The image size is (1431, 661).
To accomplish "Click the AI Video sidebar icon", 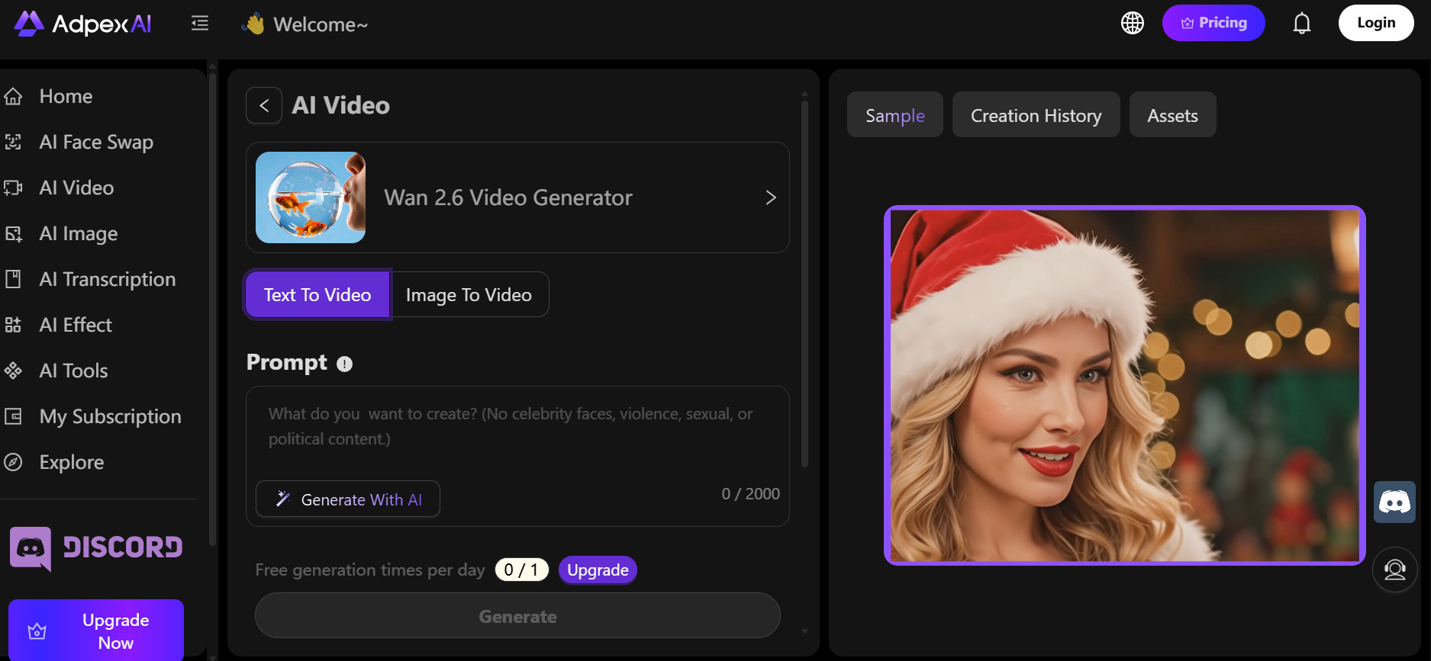I will pyautogui.click(x=13, y=188).
